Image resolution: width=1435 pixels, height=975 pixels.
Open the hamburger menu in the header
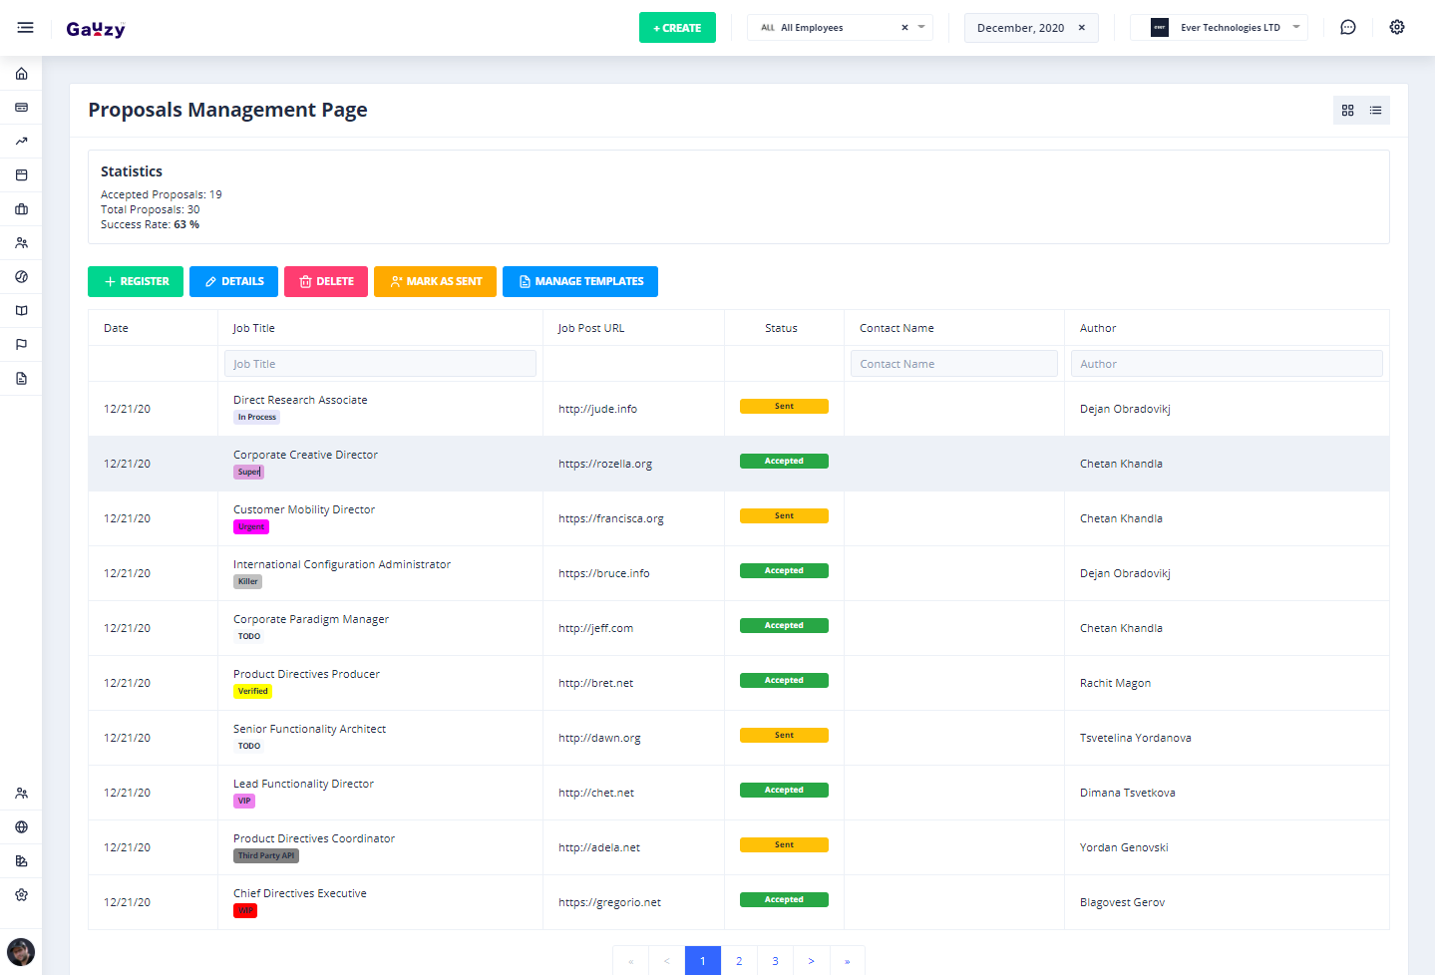pyautogui.click(x=25, y=28)
